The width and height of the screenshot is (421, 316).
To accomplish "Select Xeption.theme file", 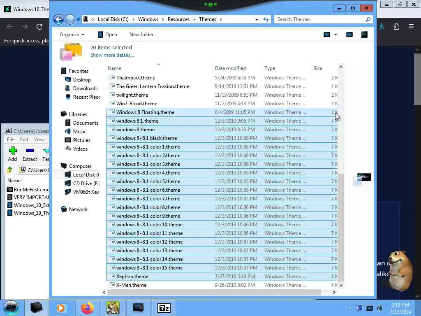I will (222, 276).
